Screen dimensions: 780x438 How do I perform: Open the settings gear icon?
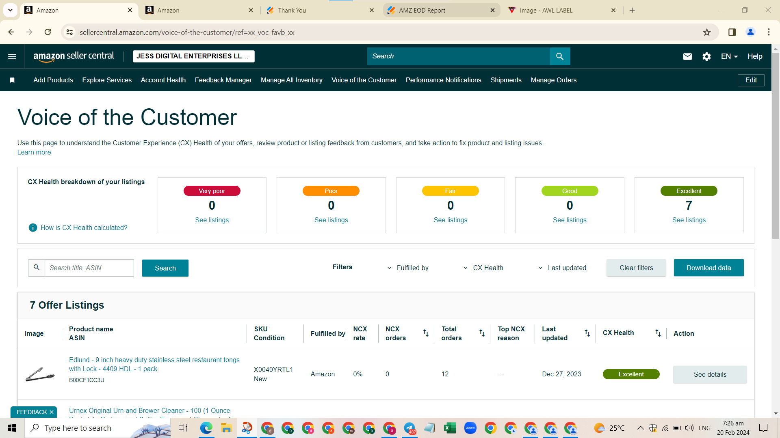(x=706, y=56)
